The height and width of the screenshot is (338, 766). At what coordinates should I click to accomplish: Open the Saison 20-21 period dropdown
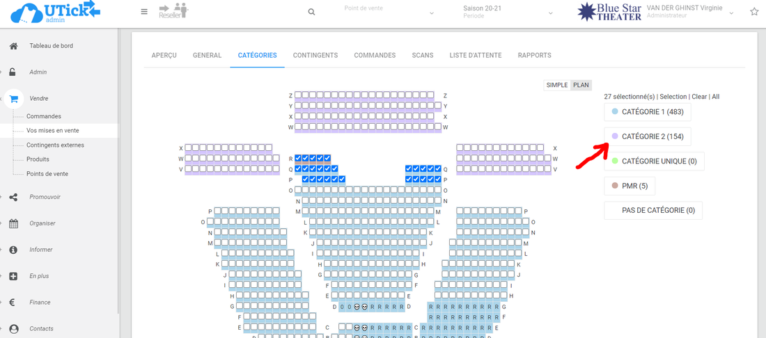[x=507, y=12]
